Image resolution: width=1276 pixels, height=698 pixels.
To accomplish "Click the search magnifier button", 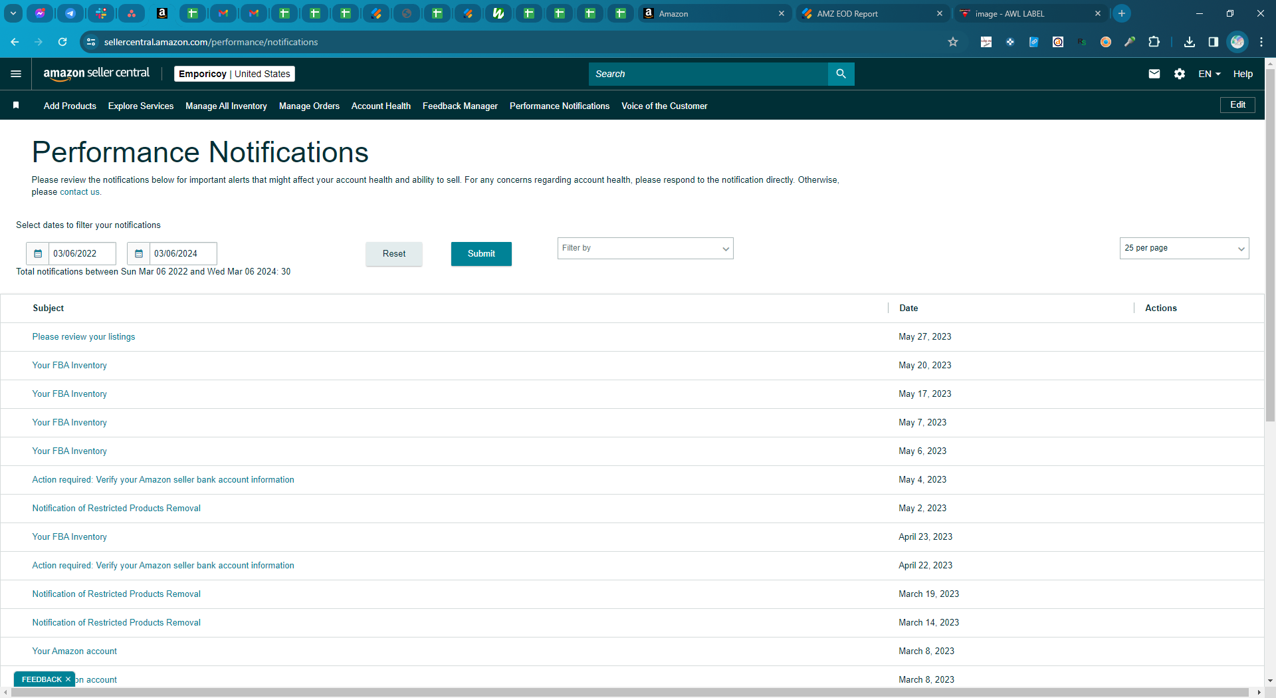I will (x=841, y=74).
